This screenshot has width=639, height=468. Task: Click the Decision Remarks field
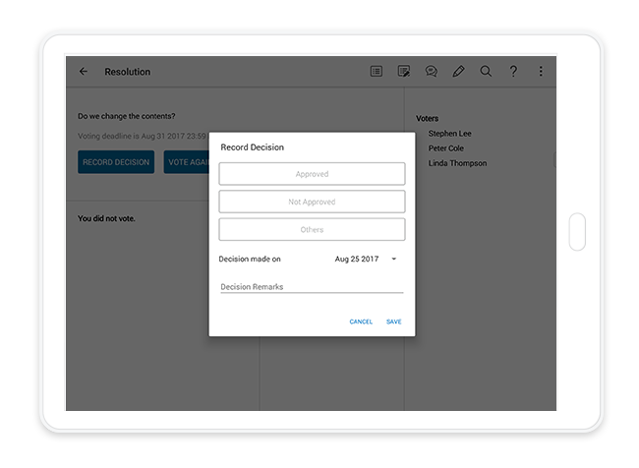[312, 286]
